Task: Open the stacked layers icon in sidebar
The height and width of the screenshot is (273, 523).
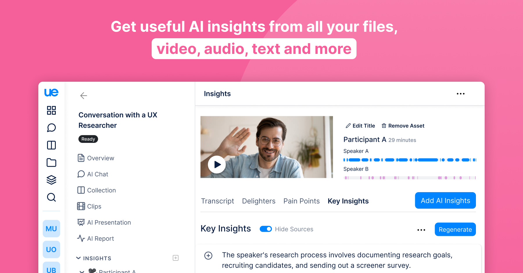Action: [x=51, y=180]
